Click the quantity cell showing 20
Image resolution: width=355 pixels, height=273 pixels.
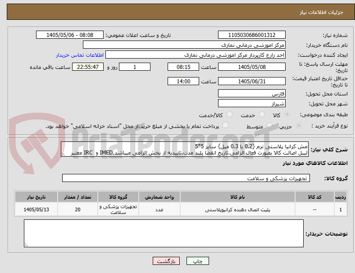coord(77,209)
